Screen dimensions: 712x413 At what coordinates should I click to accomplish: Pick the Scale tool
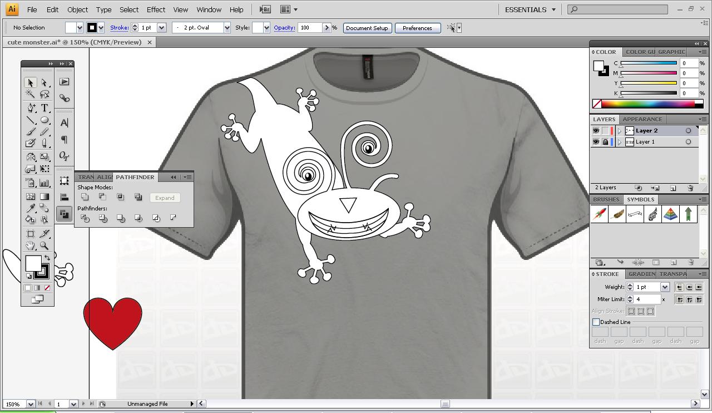pyautogui.click(x=44, y=158)
